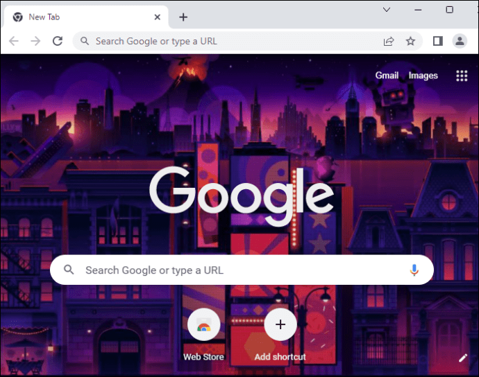Focus the main Google search box
The height and width of the screenshot is (377, 479).
(242, 270)
